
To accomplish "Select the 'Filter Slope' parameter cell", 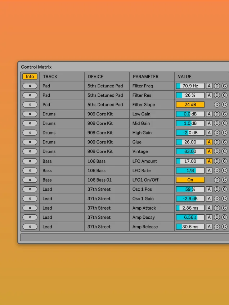I will (x=152, y=104).
